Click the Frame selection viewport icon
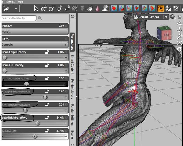The width and height of the screenshot is (183, 146). [180, 42]
